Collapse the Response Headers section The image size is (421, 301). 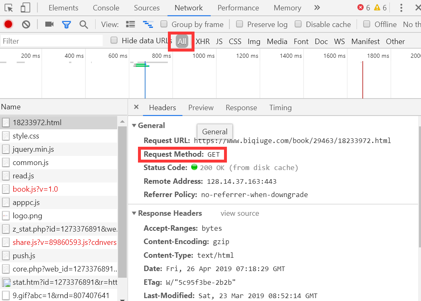coord(134,213)
